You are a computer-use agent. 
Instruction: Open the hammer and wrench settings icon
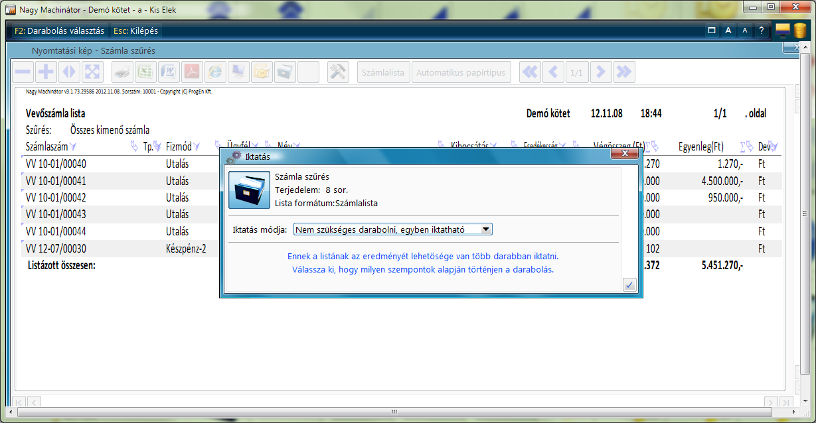pyautogui.click(x=339, y=72)
